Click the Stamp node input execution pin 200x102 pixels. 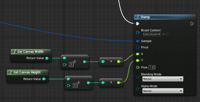(138, 24)
